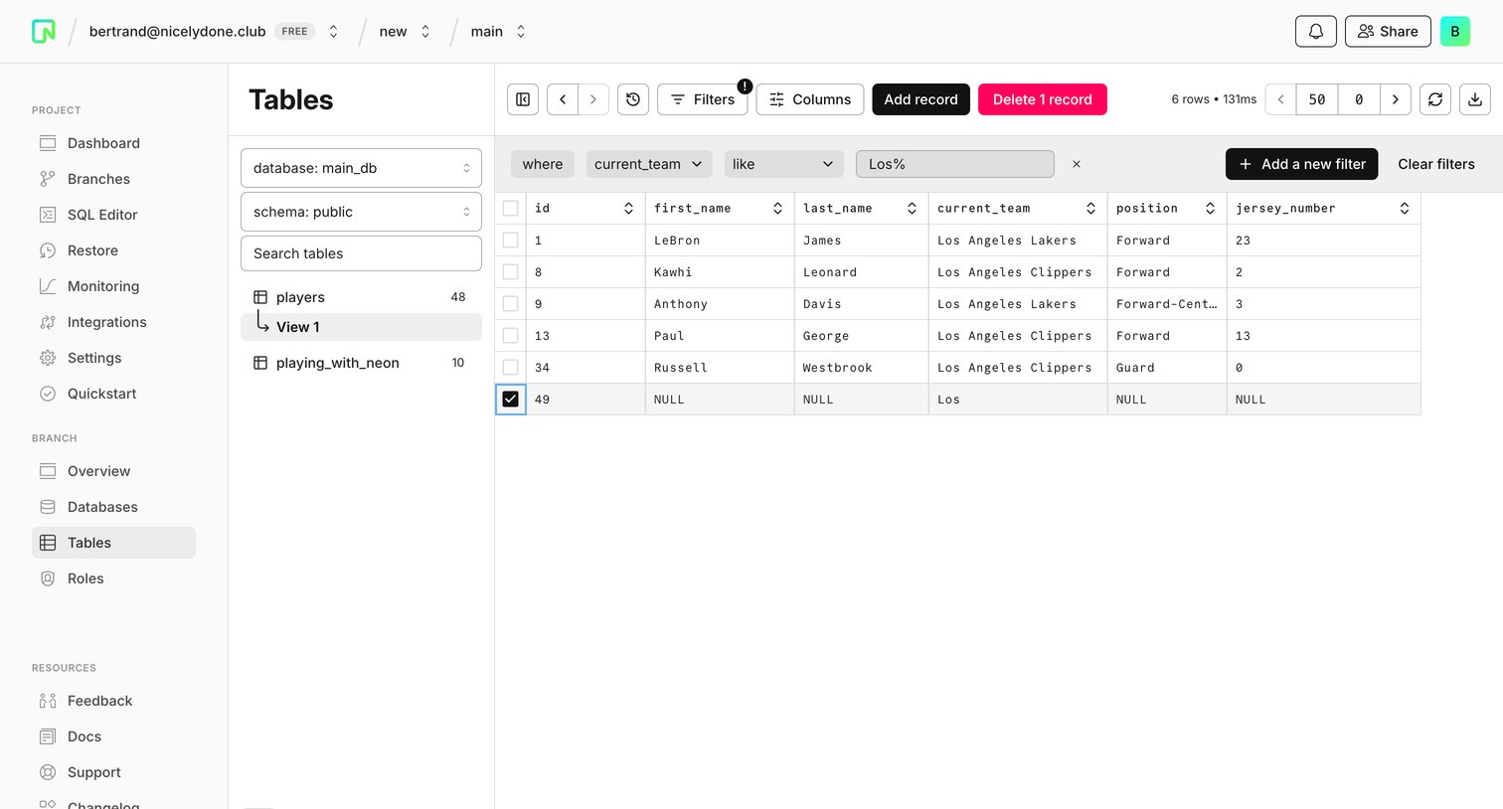Image resolution: width=1503 pixels, height=809 pixels.
Task: Open Support in the sidebar
Action: coord(93,772)
